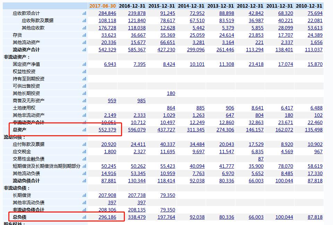Open total assets value 552,379
Viewport: 333px width, 225px height.
[107, 130]
